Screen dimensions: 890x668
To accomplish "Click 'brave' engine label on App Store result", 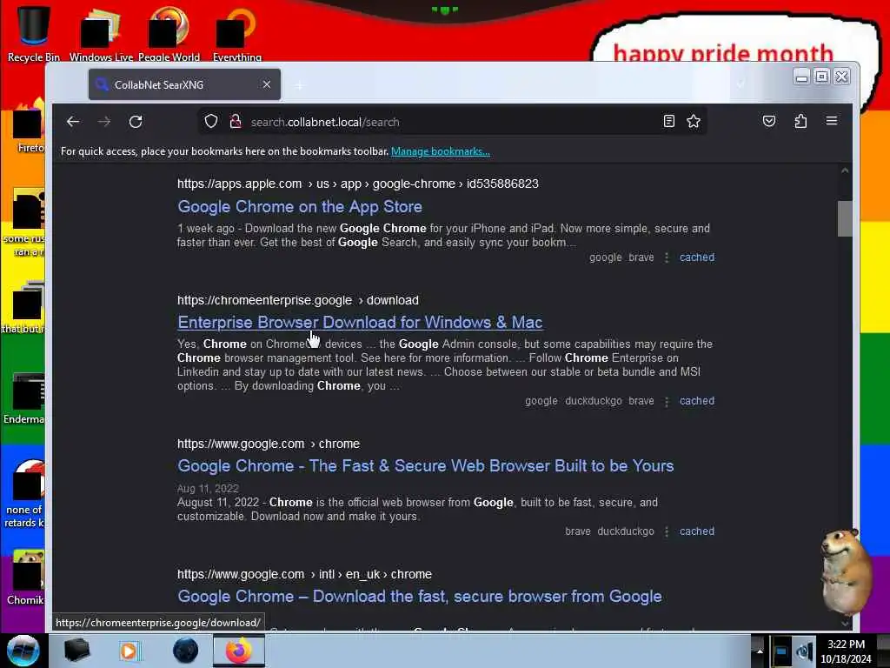I will tap(641, 257).
